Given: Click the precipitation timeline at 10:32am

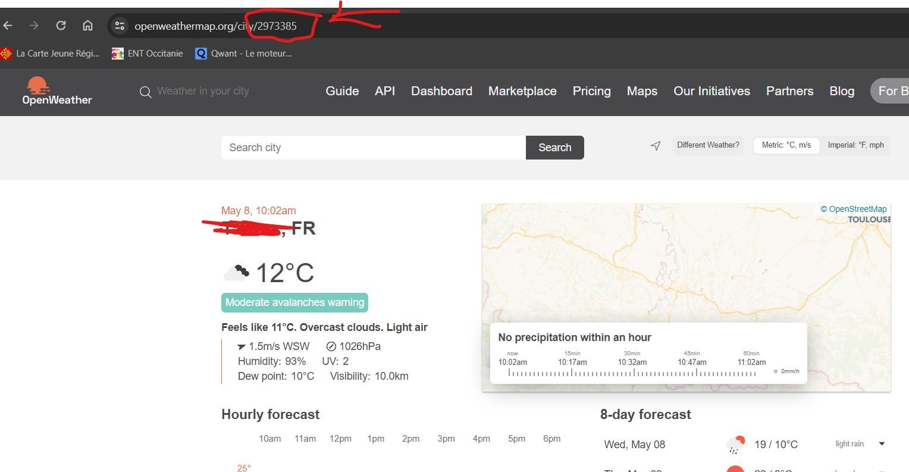Looking at the screenshot, I should pos(632,362).
